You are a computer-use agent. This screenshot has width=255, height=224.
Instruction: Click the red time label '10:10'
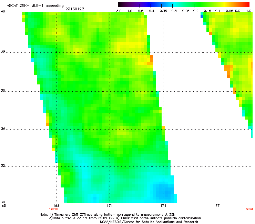53,209
